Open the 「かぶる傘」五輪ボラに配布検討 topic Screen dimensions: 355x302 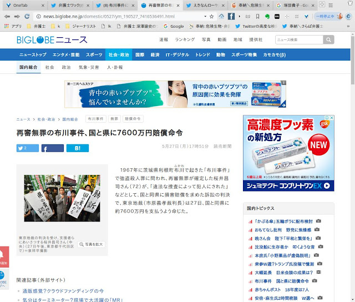[283, 222]
